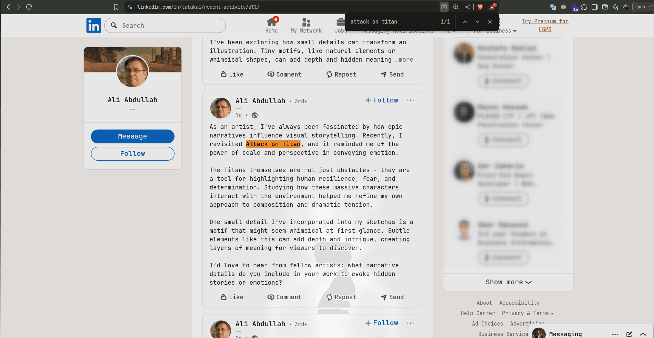Open the Messaging overlay options menu
Image resolution: width=654 pixels, height=338 pixels.
coord(616,334)
